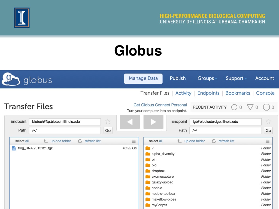The height and width of the screenshot is (209, 279).
Task: Switch to the Activity sub-tab
Action: tap(183, 93)
